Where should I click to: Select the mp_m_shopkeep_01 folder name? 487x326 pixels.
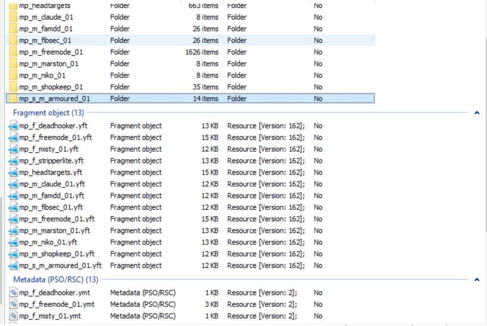click(51, 87)
